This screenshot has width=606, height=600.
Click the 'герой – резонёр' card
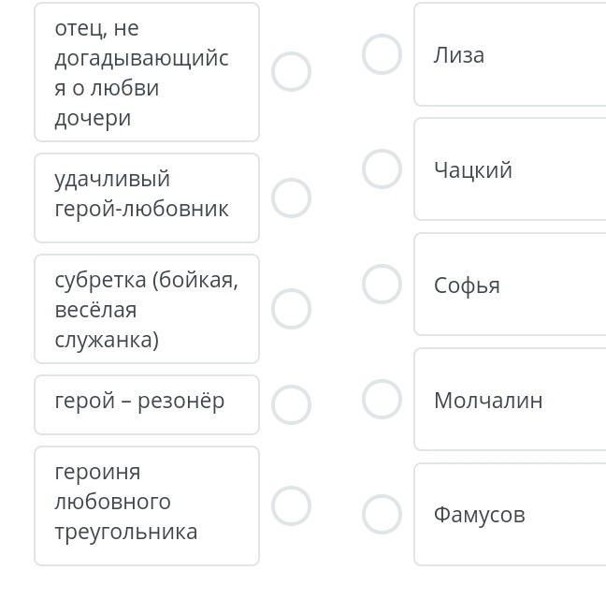coord(147,404)
